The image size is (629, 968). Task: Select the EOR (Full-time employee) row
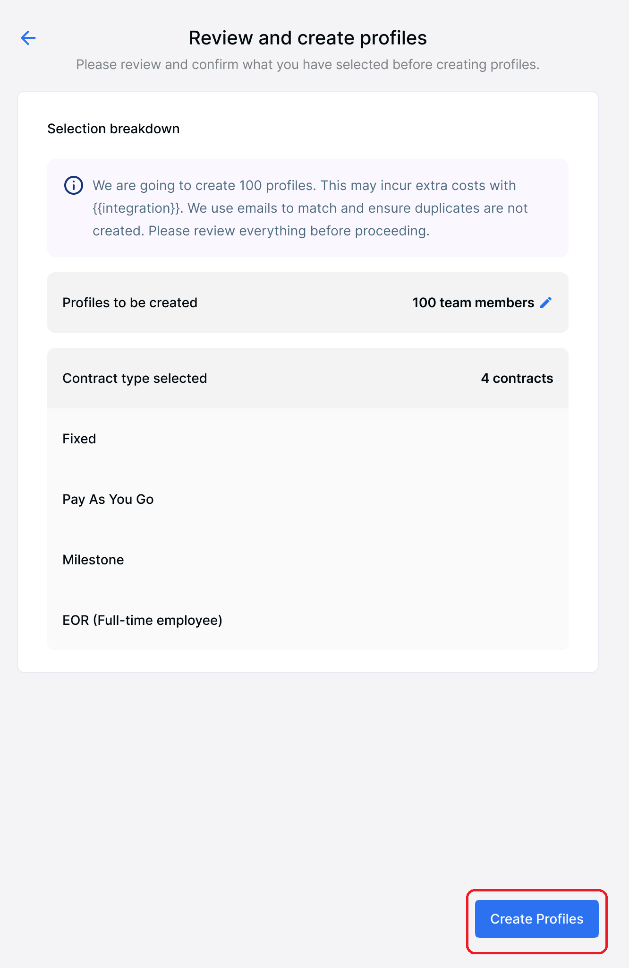pyautogui.click(x=308, y=620)
